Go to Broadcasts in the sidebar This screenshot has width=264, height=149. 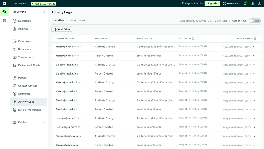pos(25,49)
